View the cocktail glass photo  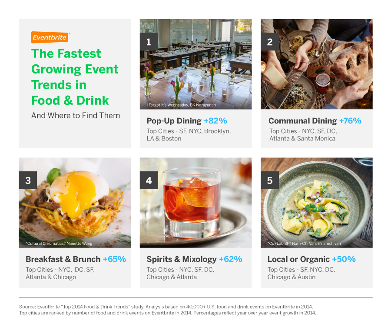click(195, 203)
